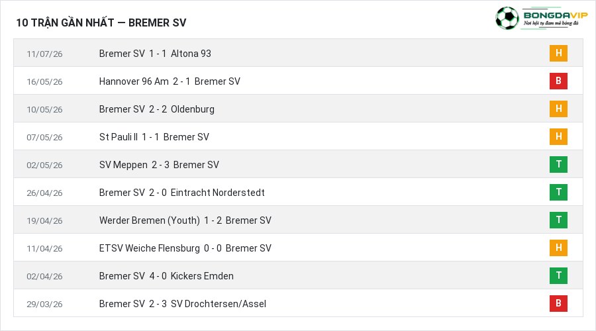
Task: Click the T badge on the Werder Bremen (Youth) row
Action: [x=558, y=220]
